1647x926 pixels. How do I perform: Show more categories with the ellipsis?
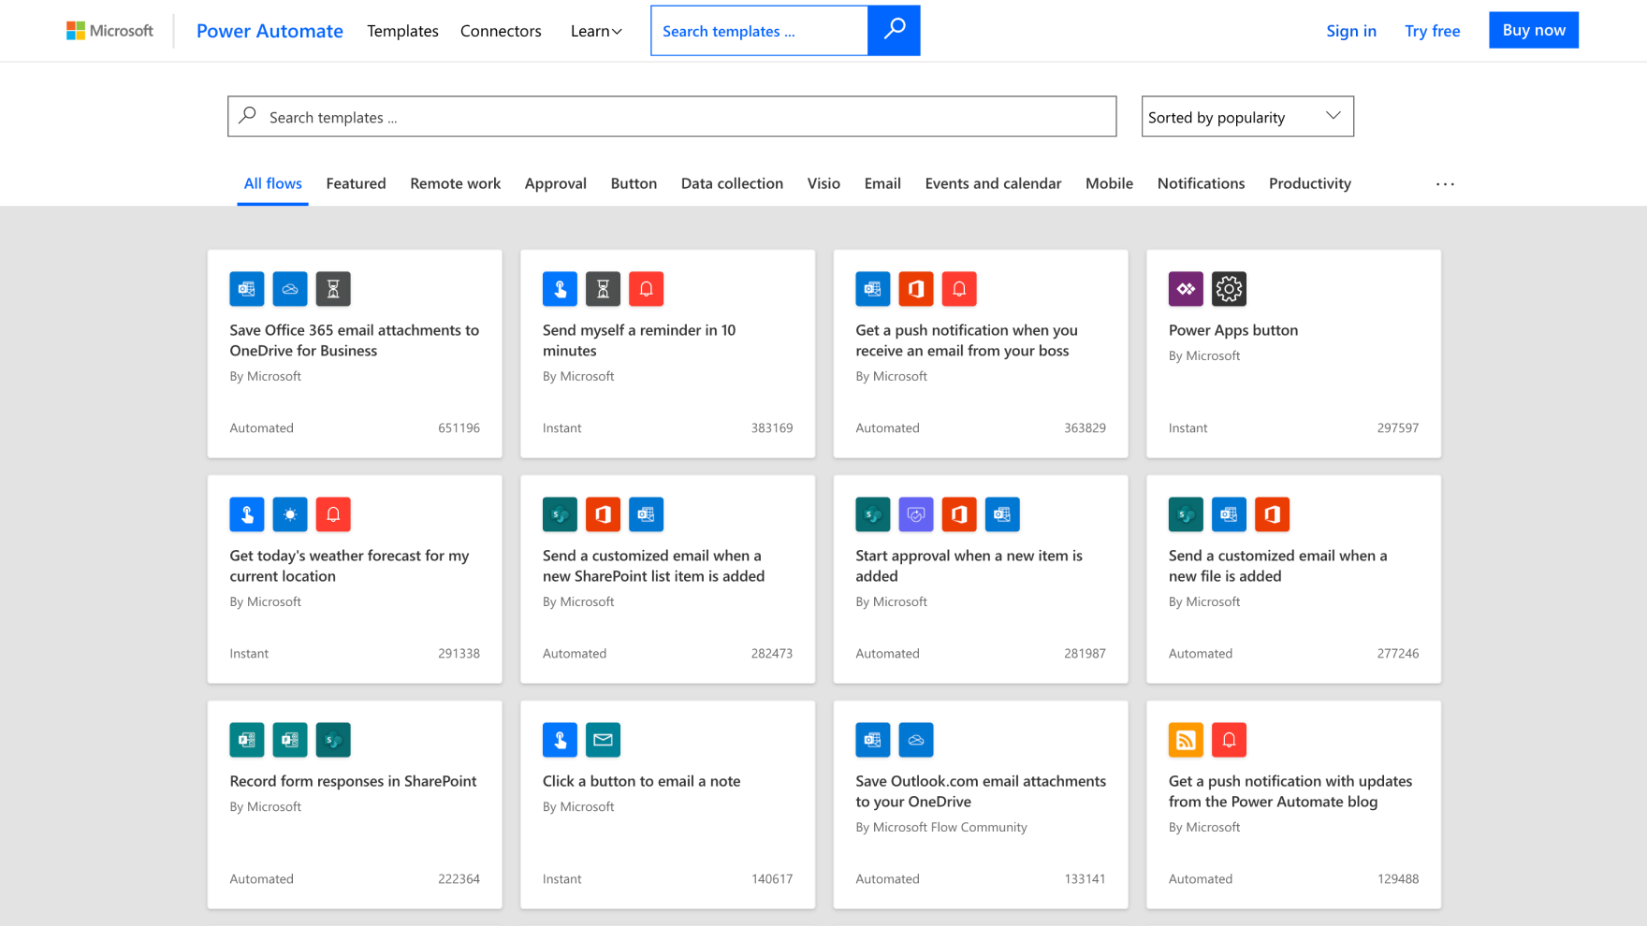click(x=1445, y=184)
